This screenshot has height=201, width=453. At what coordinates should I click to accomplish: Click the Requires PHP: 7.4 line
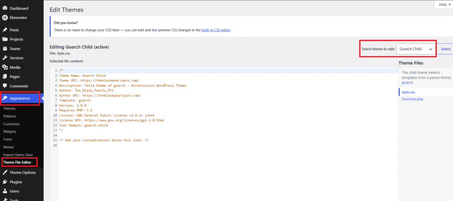pos(76,110)
